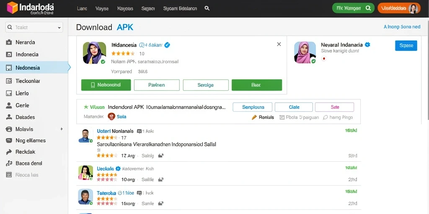Click the Parknen button
This screenshot has height=214, width=429.
pyautogui.click(x=157, y=85)
